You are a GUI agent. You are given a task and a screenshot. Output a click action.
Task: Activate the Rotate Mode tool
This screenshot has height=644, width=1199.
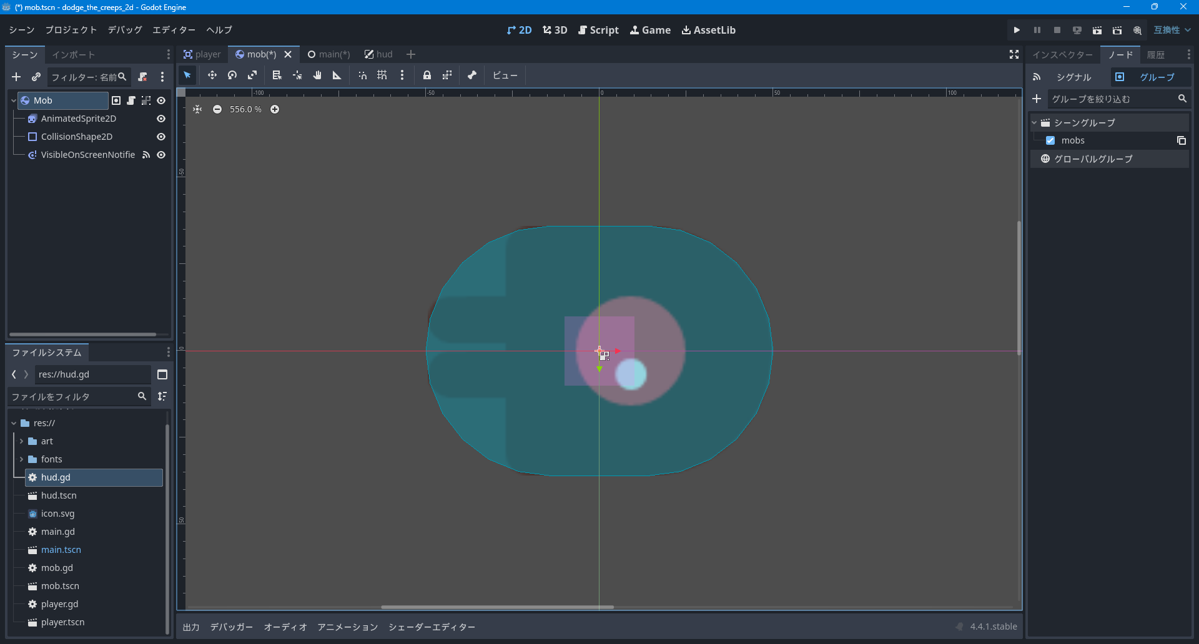point(232,76)
